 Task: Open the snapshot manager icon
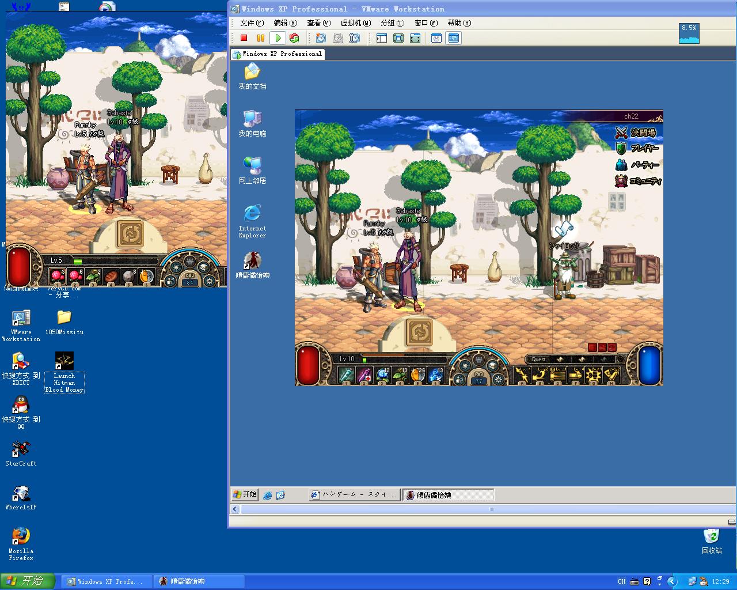pos(355,38)
